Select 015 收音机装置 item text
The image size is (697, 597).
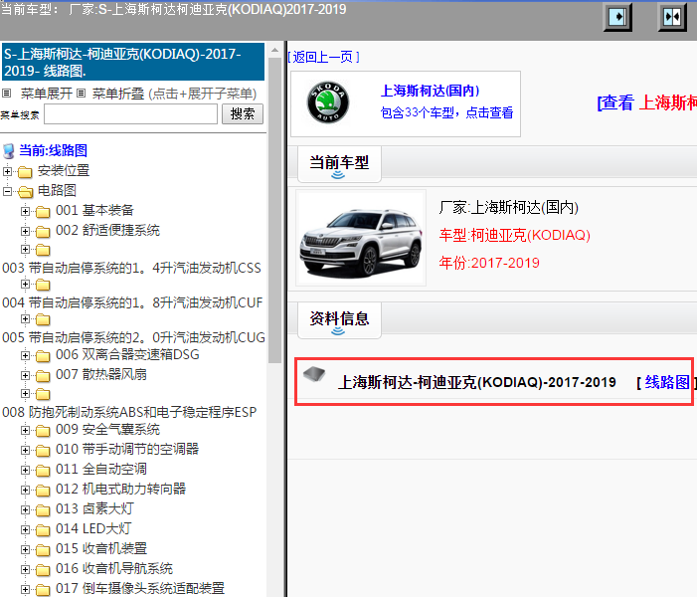coord(101,548)
